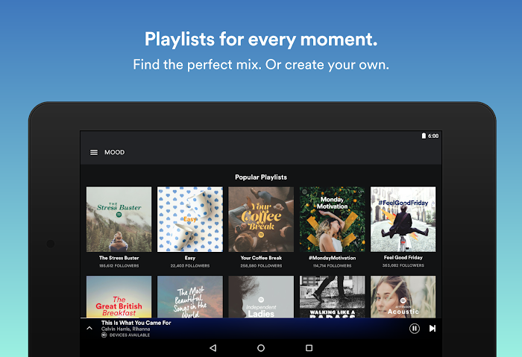Screen dimensions: 522x357
Task: Tap the Android back button
Action: 213,348
